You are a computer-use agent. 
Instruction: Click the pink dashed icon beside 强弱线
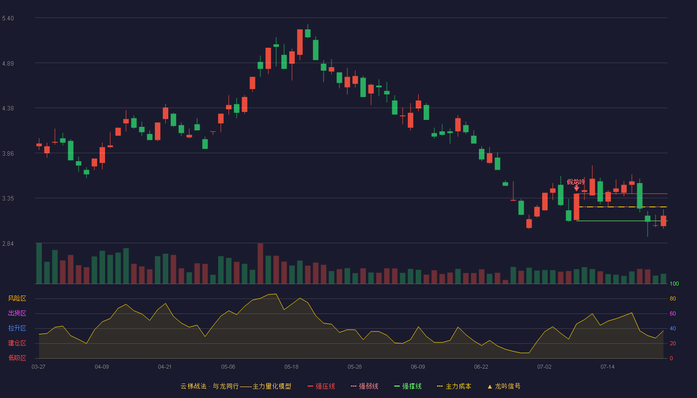point(353,386)
